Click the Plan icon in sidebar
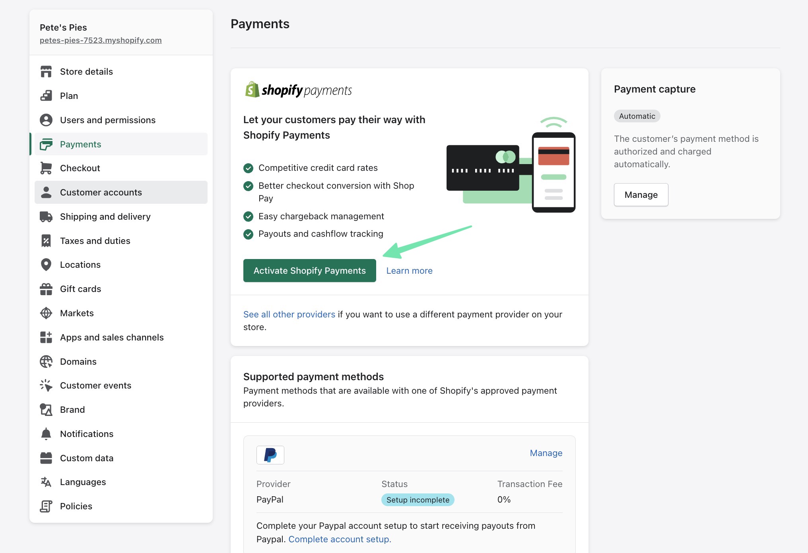This screenshot has width=808, height=553. point(46,96)
